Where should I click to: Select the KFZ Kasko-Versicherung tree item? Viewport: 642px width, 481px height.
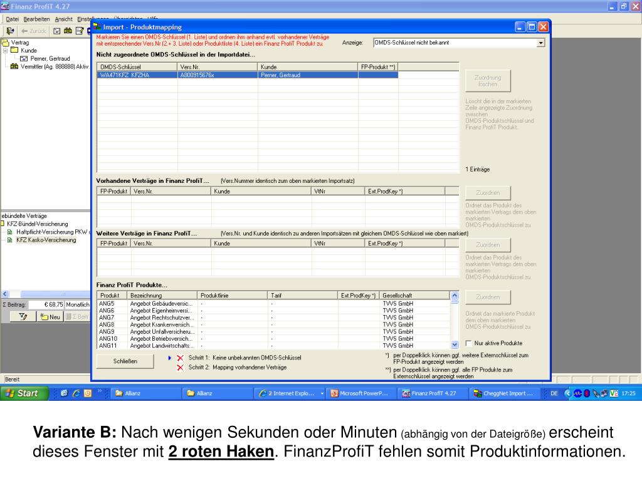coord(46,240)
